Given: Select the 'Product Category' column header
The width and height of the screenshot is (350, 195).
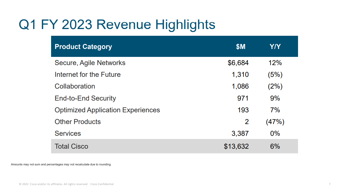Looking at the screenshot, I should click(x=83, y=47).
